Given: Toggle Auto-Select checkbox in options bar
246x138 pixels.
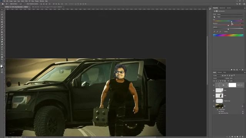Looking at the screenshot, I should [x=11, y=4].
